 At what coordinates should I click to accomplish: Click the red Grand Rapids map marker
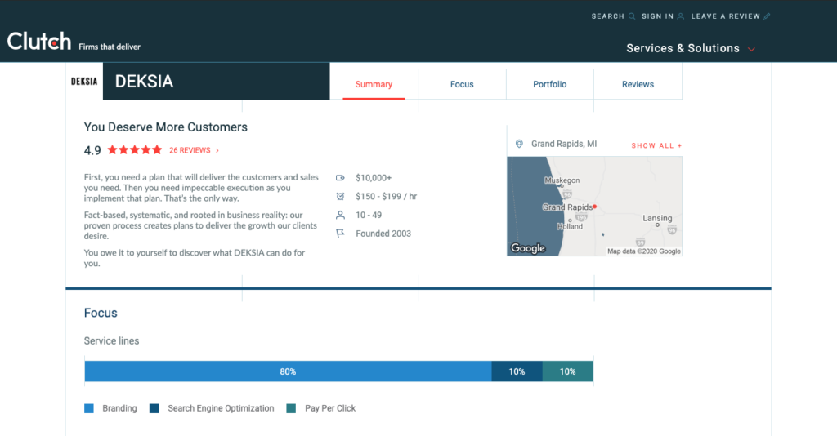[595, 207]
